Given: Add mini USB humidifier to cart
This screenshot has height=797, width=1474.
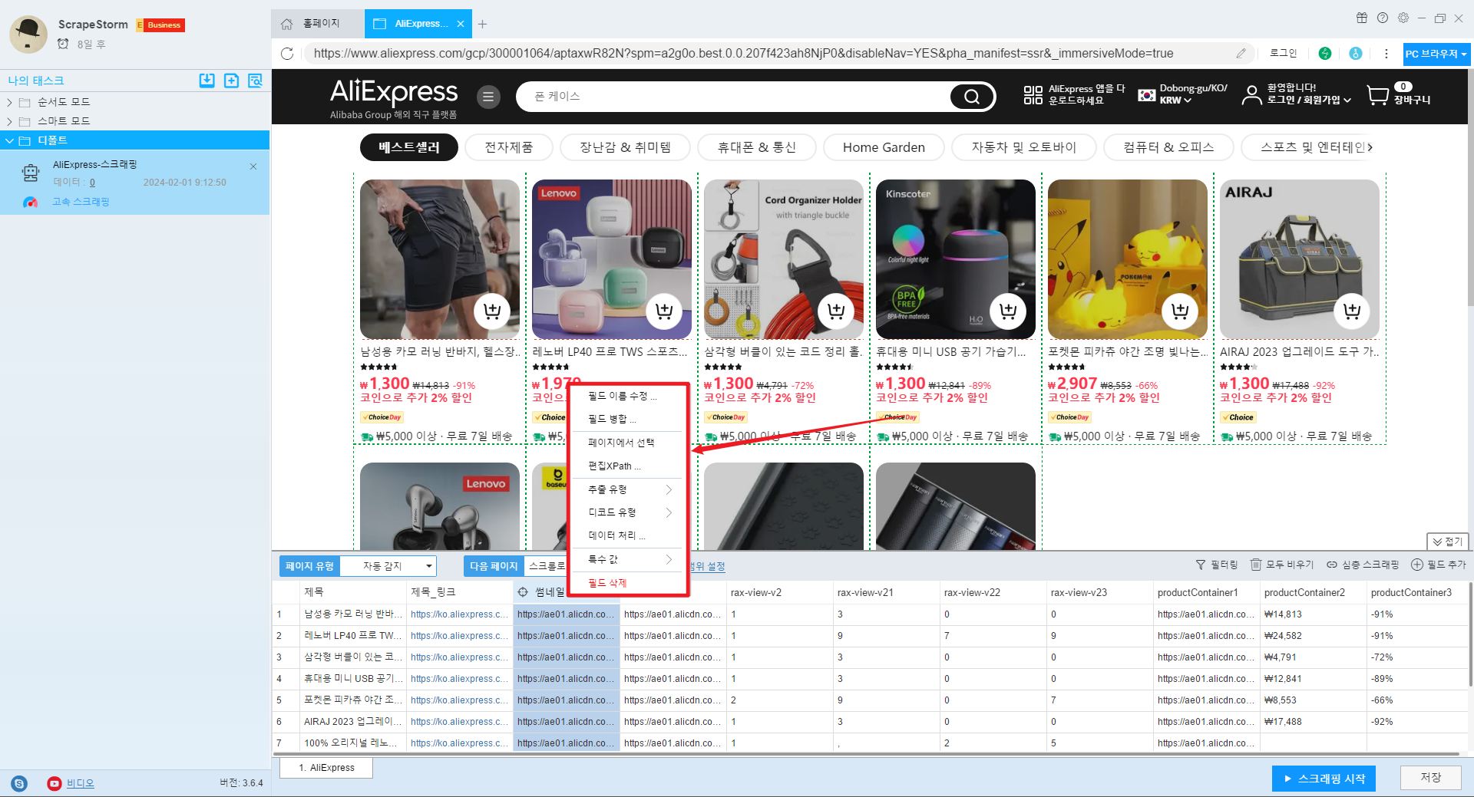Looking at the screenshot, I should (1008, 311).
